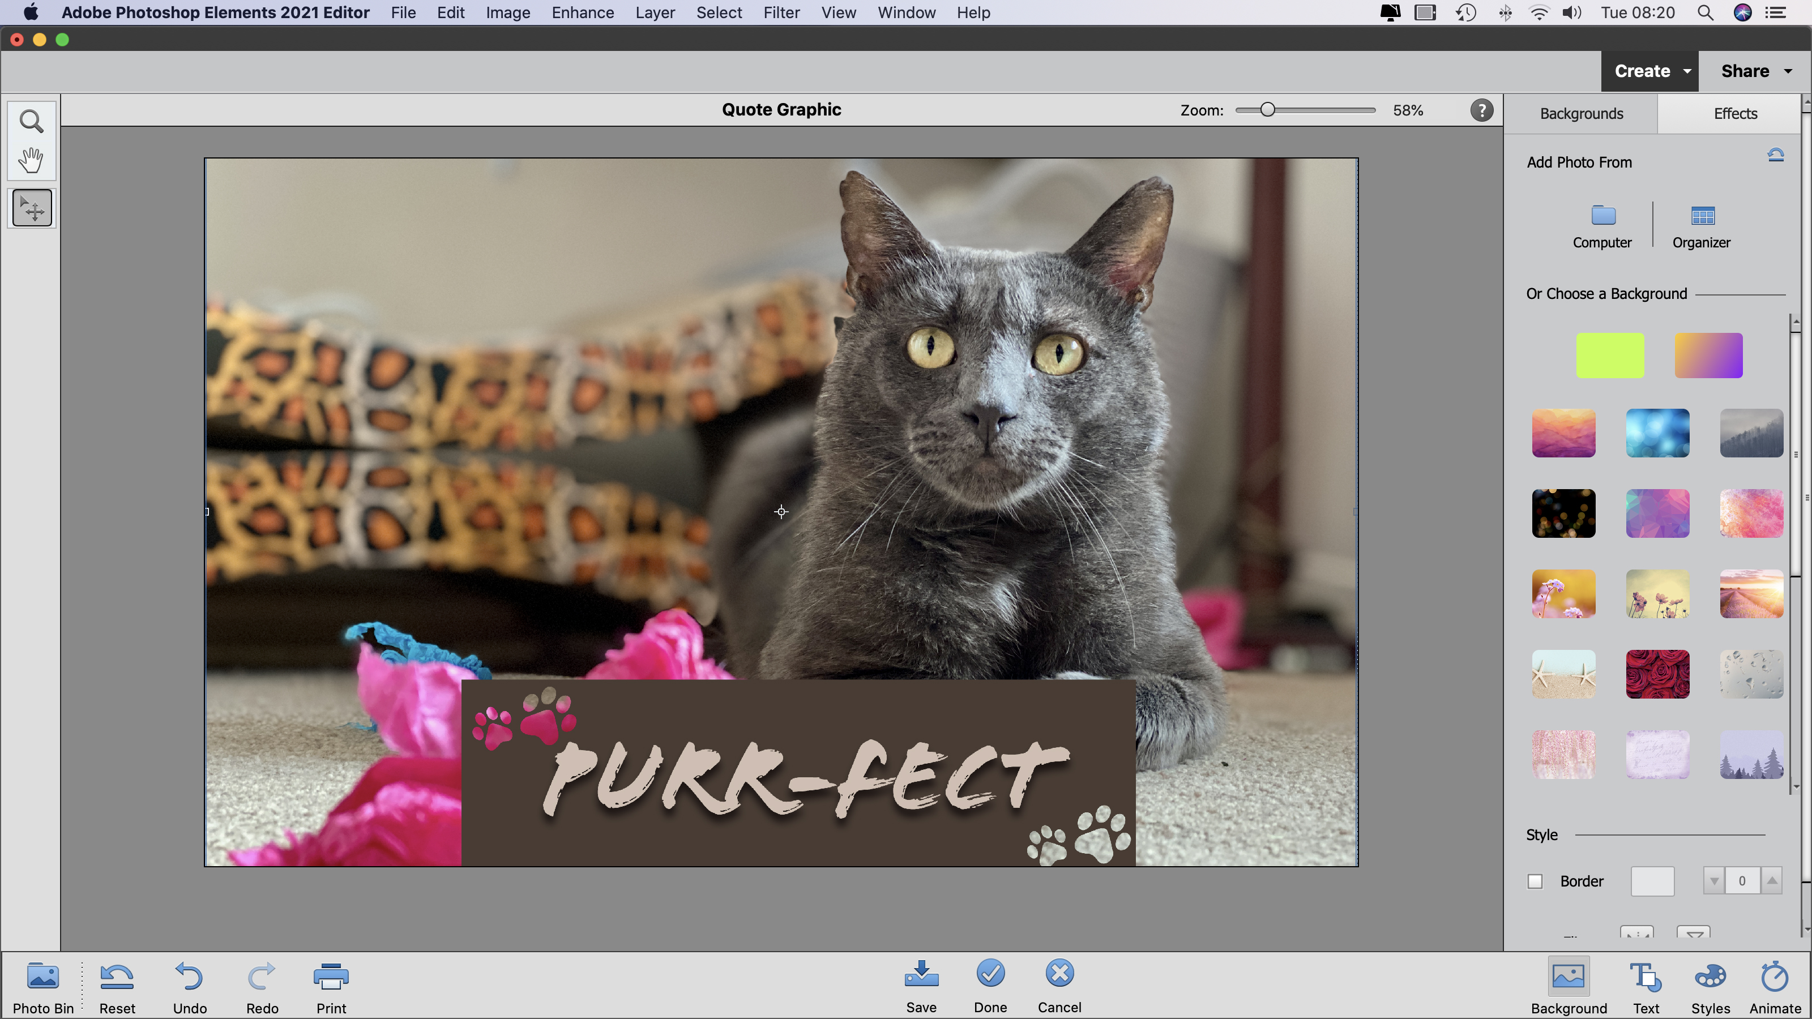This screenshot has height=1019, width=1812.
Task: Enable border styling for quote graphic
Action: click(1535, 881)
